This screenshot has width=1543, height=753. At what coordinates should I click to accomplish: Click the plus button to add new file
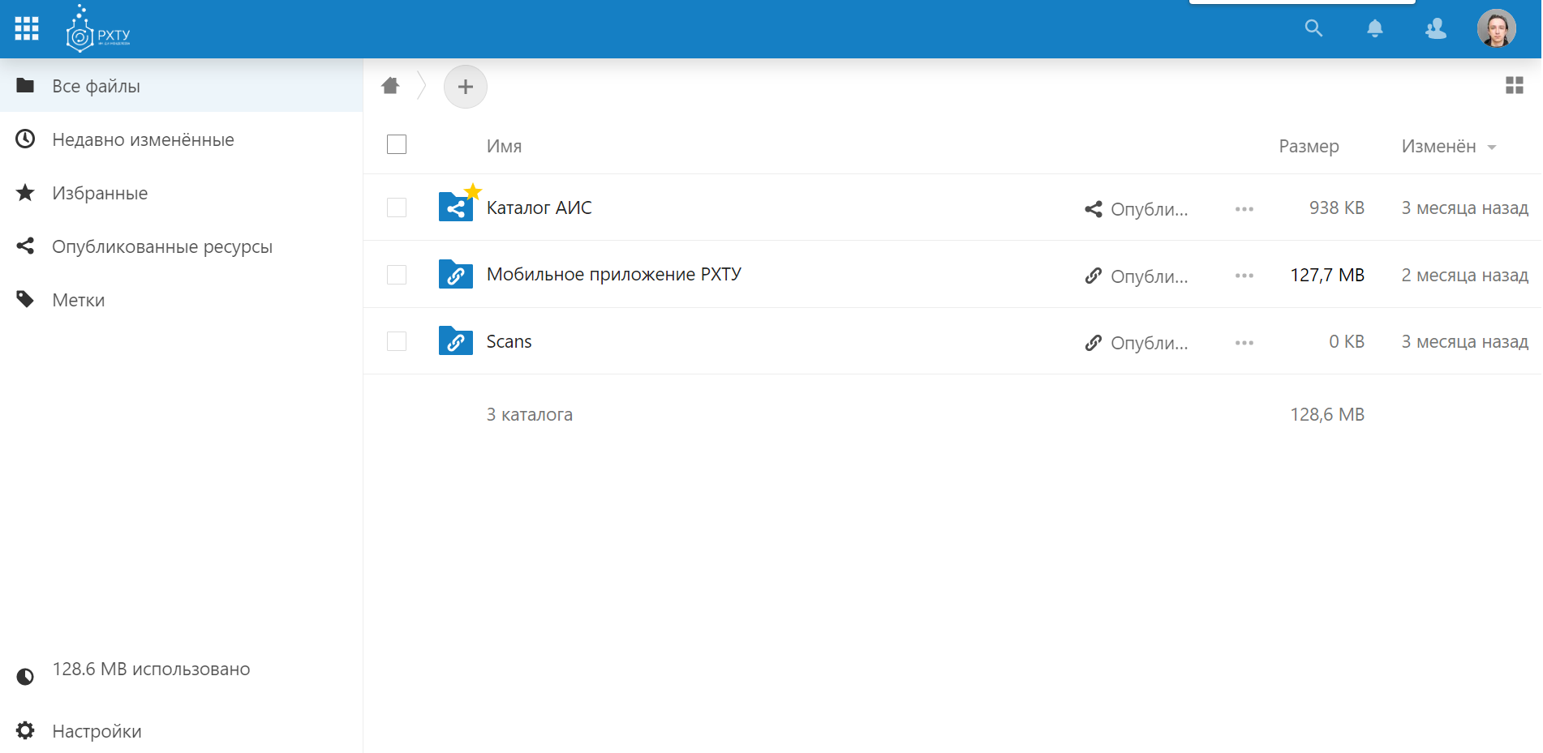tap(465, 87)
